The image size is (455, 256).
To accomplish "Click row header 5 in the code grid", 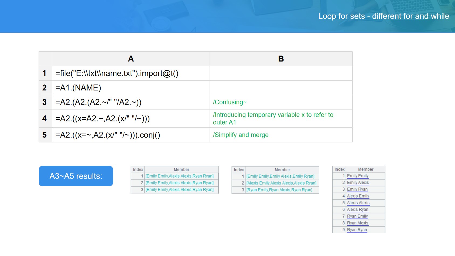I will 45,135.
